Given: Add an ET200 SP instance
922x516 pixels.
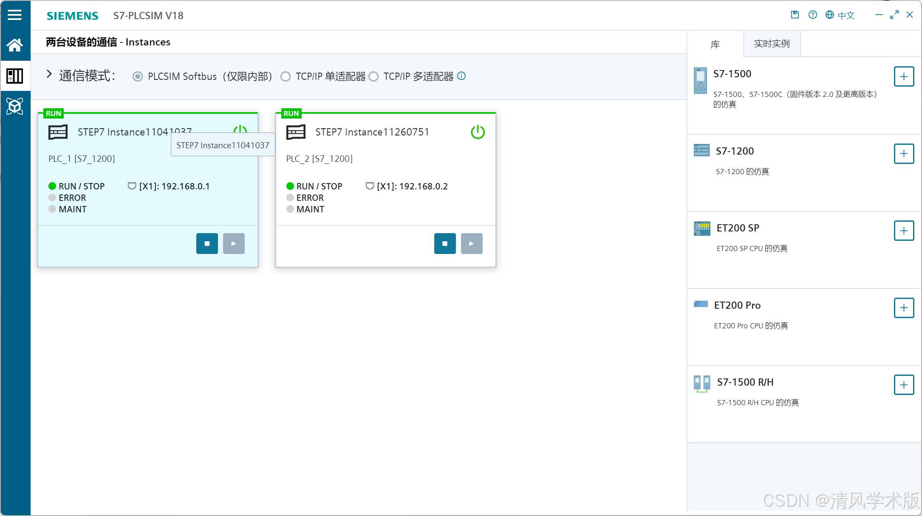Looking at the screenshot, I should click(904, 231).
